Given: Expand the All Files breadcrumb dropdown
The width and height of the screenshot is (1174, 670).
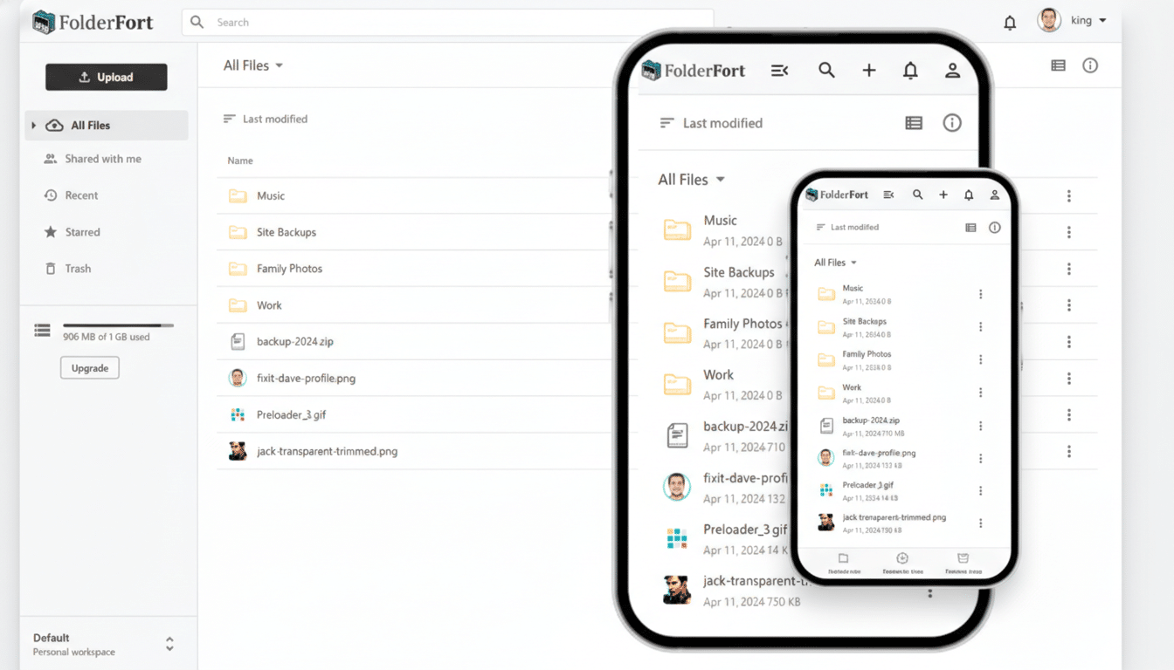Looking at the screenshot, I should (253, 65).
